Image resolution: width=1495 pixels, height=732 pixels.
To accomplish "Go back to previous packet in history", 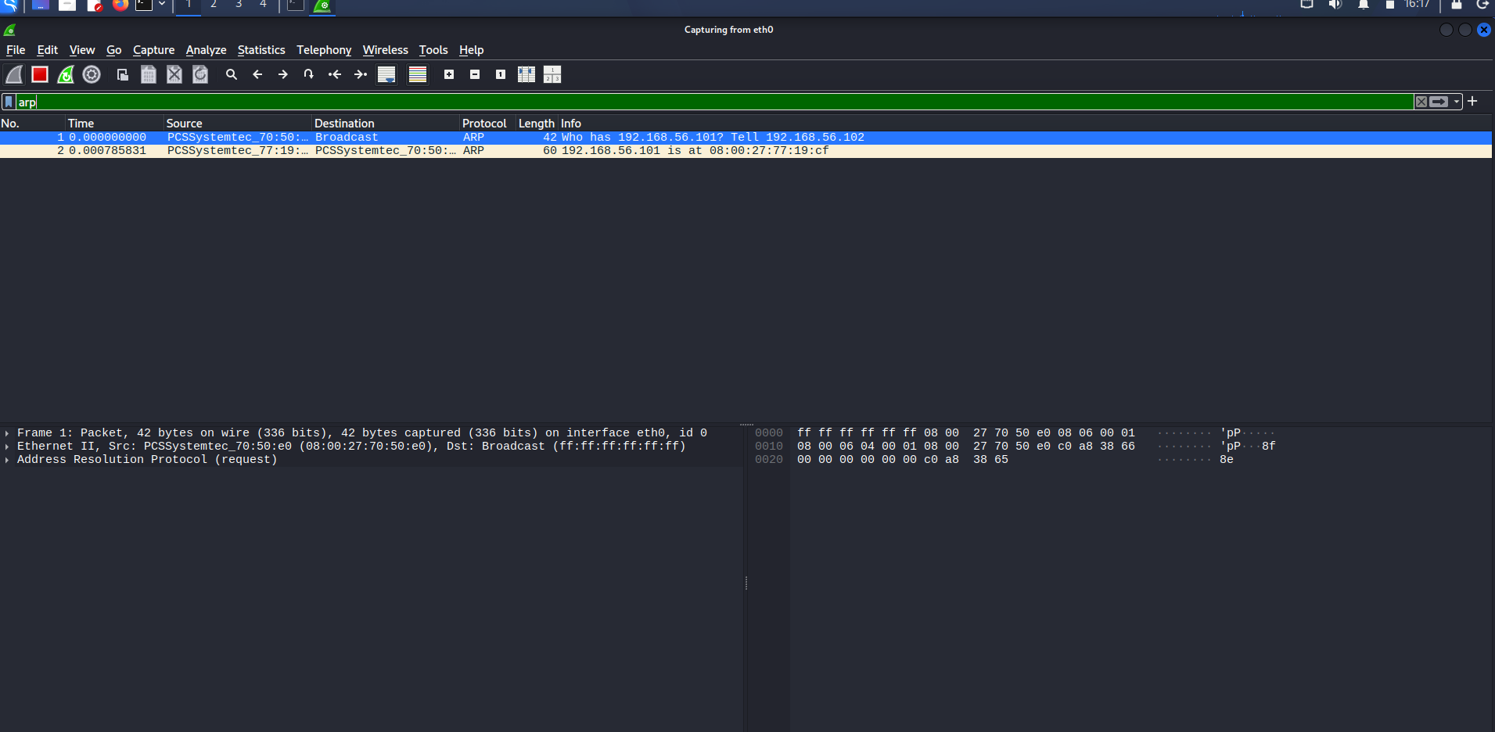I will (257, 74).
